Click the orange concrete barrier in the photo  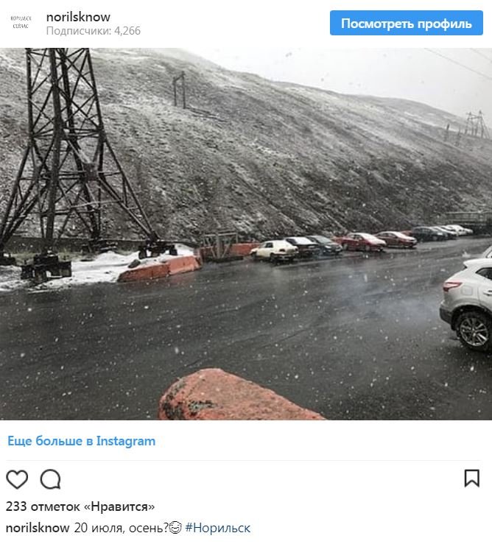coord(160,269)
